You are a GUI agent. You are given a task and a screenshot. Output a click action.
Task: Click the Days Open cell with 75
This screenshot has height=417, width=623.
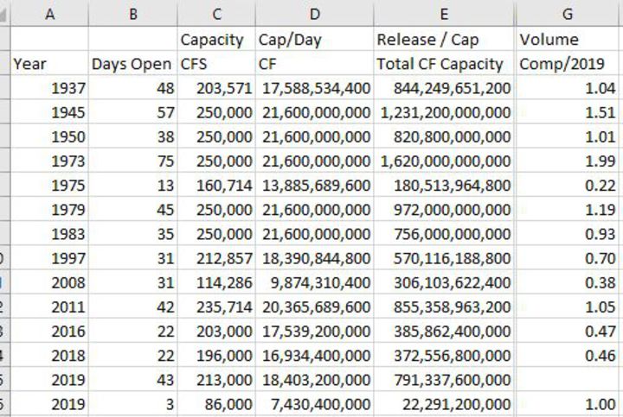(x=132, y=161)
